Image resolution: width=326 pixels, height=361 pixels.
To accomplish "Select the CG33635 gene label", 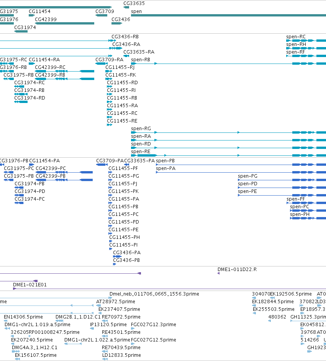I will tap(134, 3).
